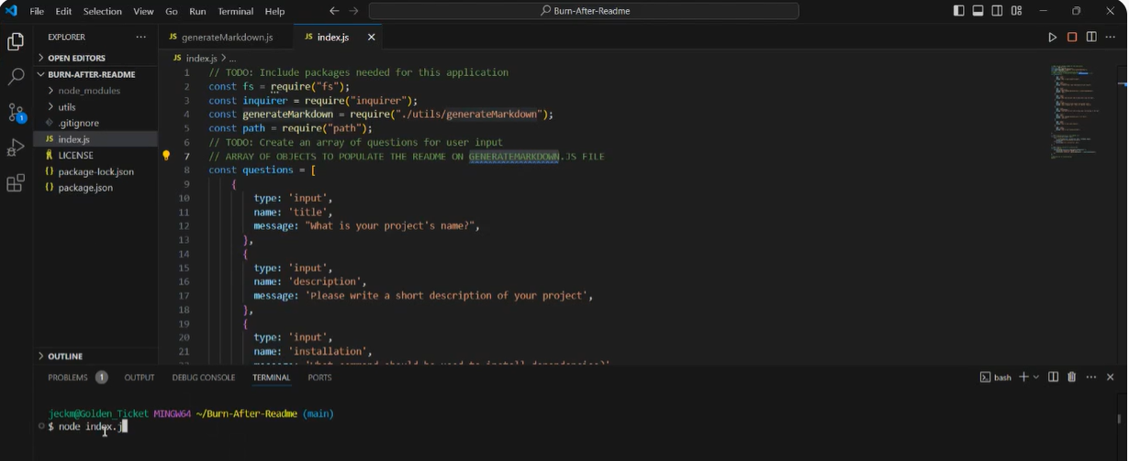Screen dimensions: 1129x461
Task: Select the index.js editor tab
Action: coord(338,38)
